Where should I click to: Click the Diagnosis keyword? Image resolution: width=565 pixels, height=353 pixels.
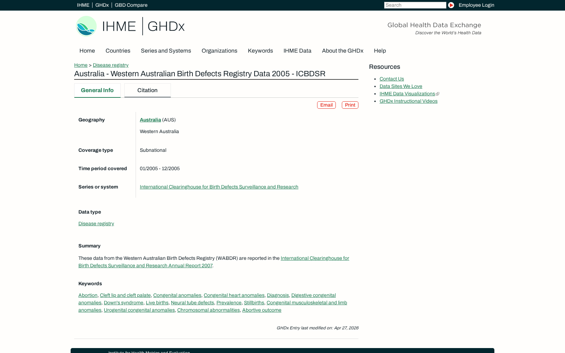point(278,295)
